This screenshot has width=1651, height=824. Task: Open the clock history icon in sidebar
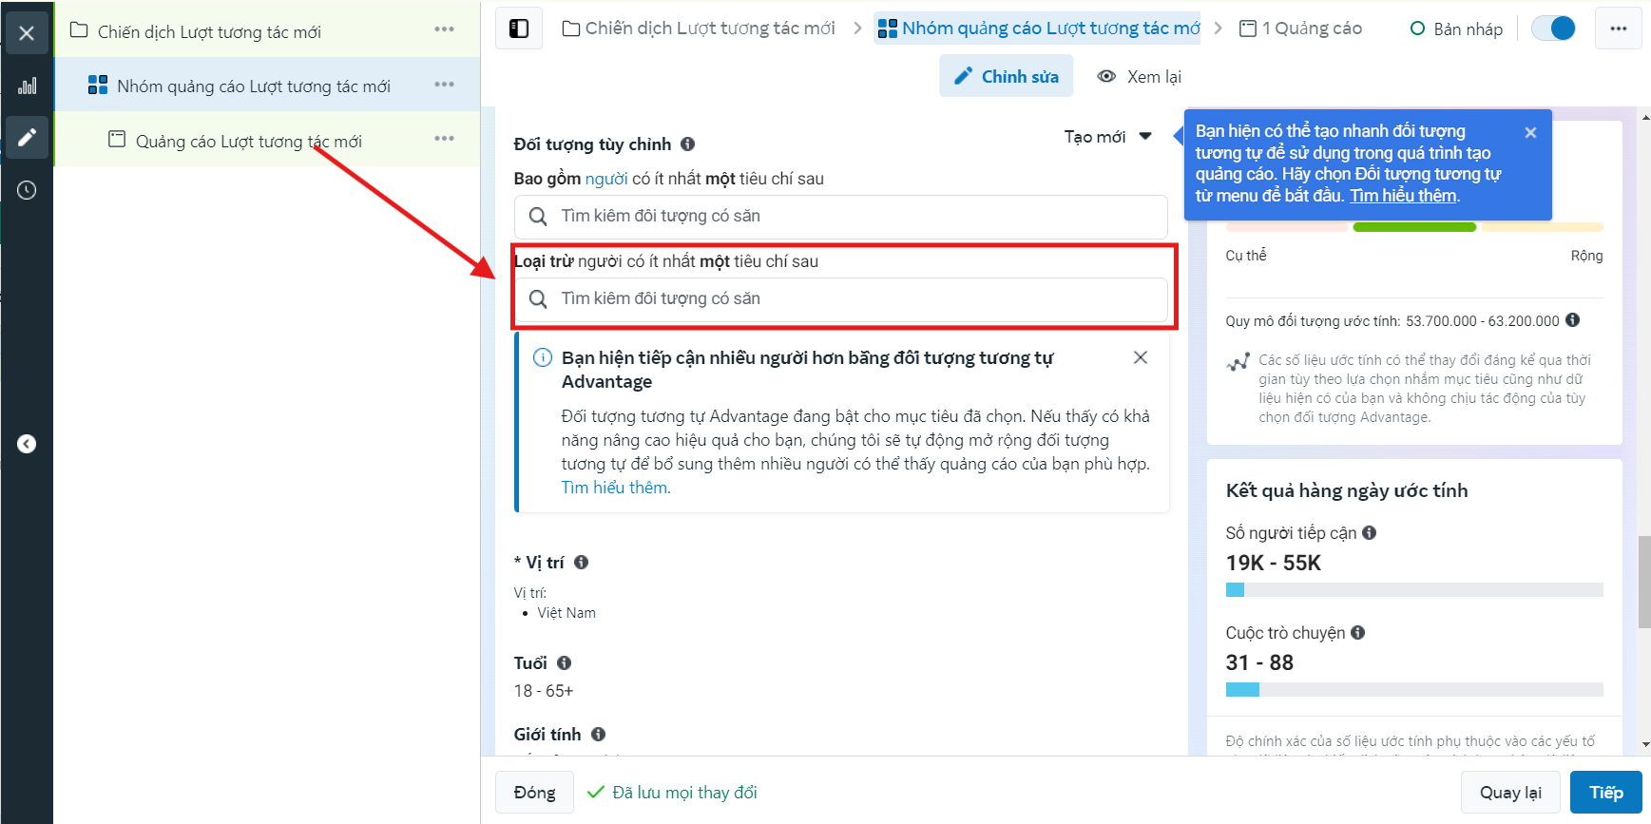pos(27,190)
